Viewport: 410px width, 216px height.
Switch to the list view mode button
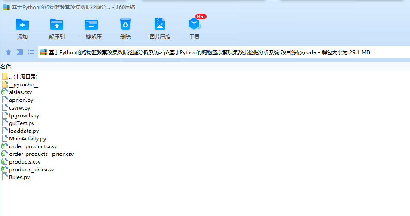point(31,52)
